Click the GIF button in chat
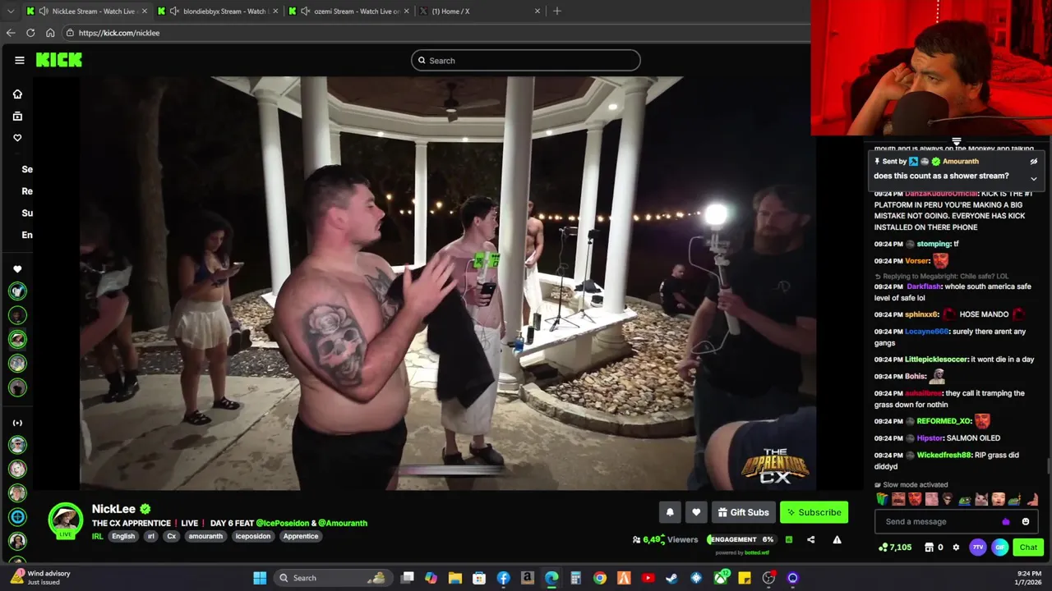This screenshot has height=591, width=1052. pos(1000,547)
